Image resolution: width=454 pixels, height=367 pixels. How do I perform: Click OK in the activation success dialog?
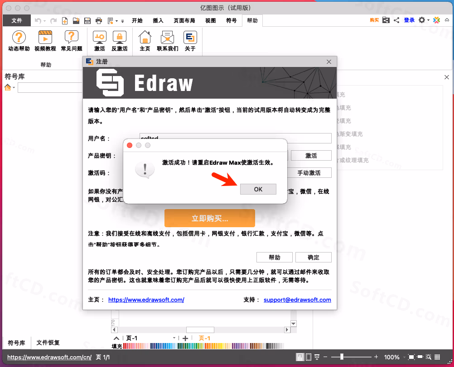coord(258,189)
